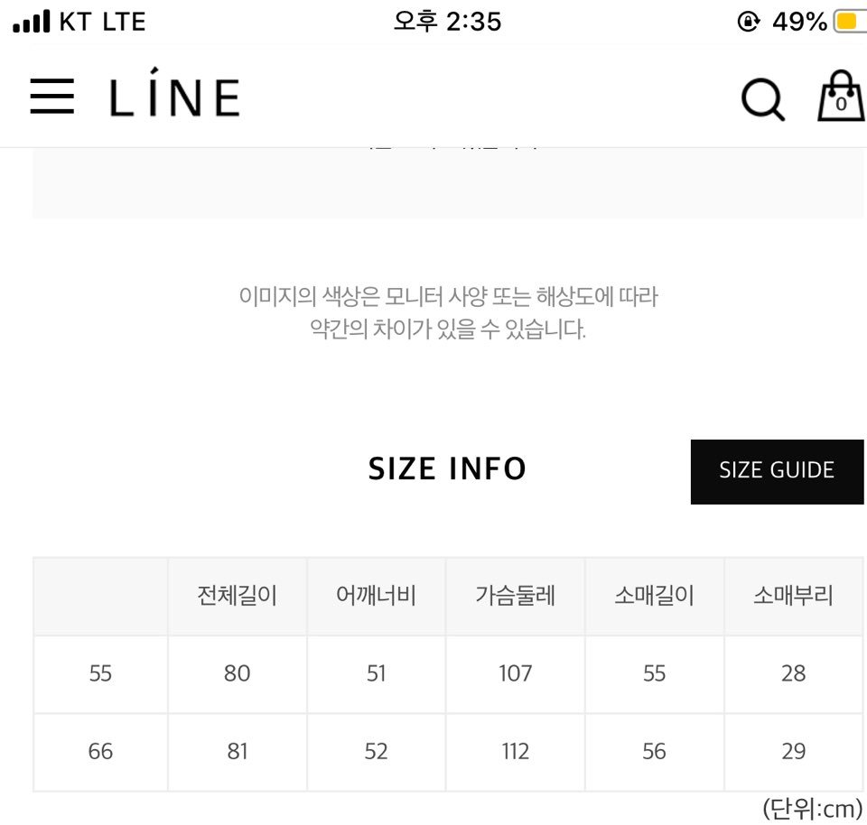Click the chest value 107 cell

tap(516, 674)
